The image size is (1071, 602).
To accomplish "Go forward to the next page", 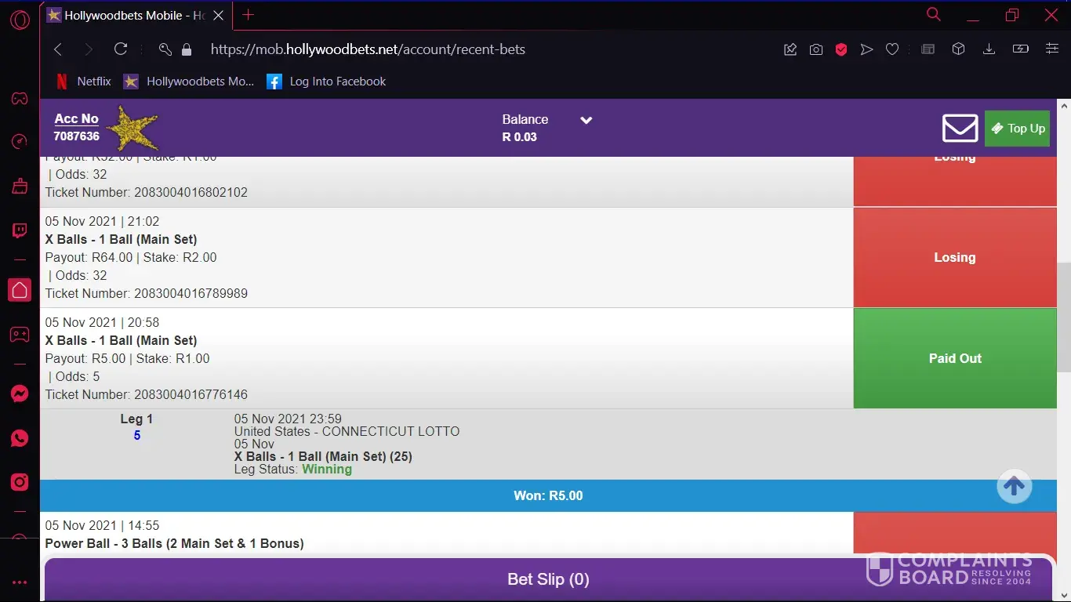I will [89, 49].
